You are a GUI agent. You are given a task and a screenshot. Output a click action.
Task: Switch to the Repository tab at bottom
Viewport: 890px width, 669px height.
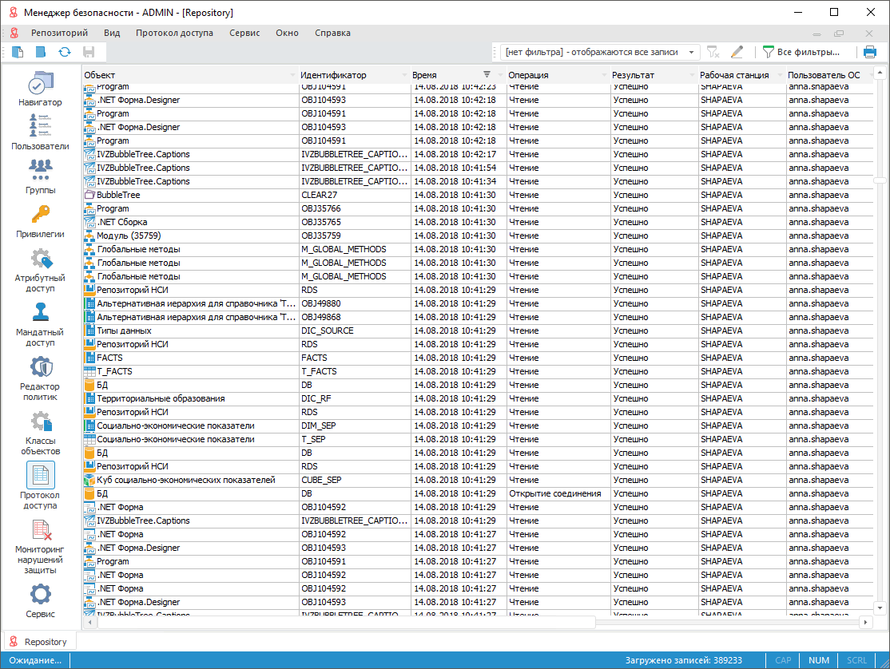(40, 642)
